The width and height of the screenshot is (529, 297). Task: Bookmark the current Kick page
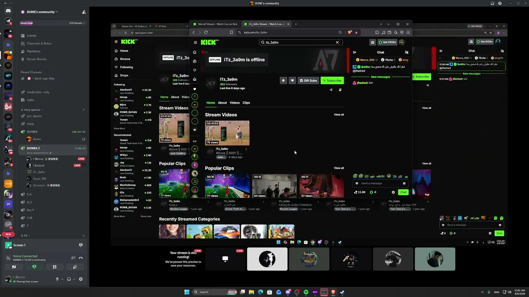click(231, 33)
